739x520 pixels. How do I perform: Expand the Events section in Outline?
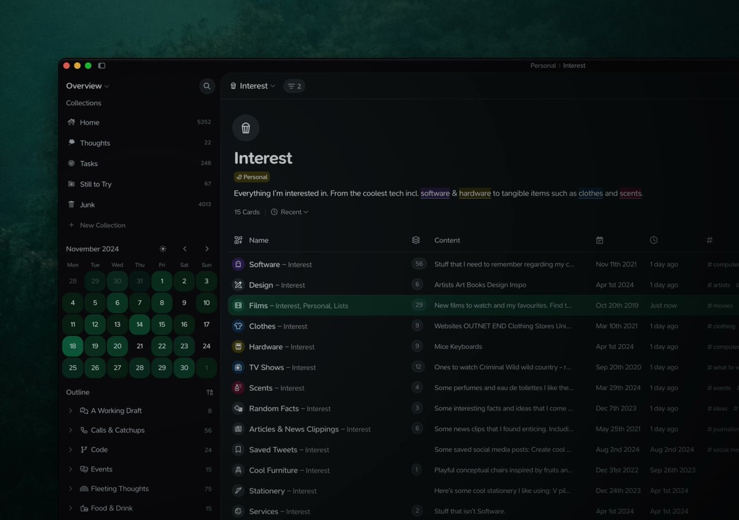coord(70,469)
